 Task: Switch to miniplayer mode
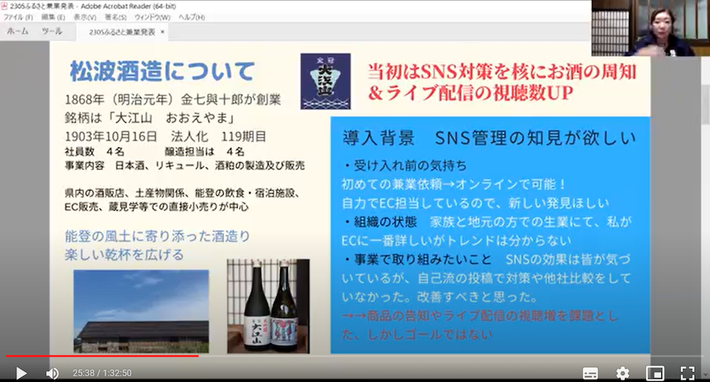click(654, 374)
